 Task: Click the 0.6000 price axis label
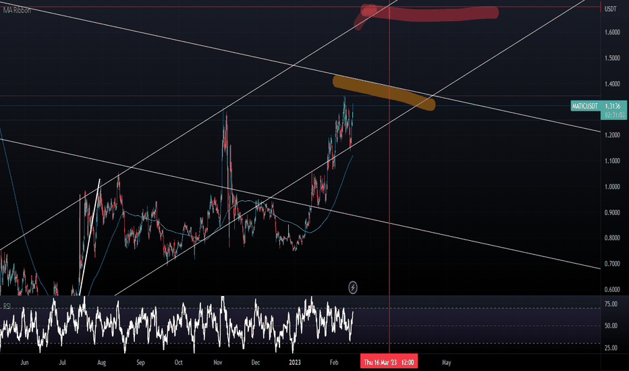(613, 289)
